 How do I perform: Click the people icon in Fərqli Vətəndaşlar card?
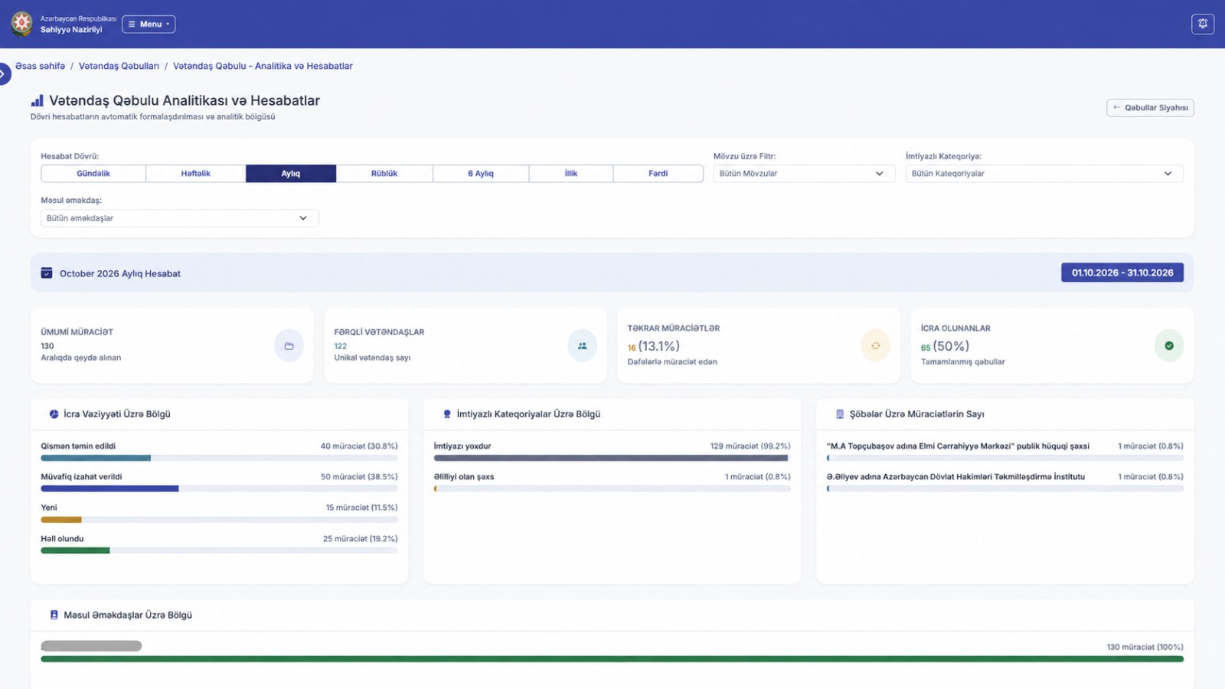[x=582, y=346]
